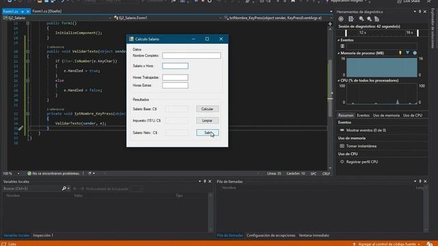
Task: Click the green check No se encontraron problemas icon
Action: pos(29,173)
